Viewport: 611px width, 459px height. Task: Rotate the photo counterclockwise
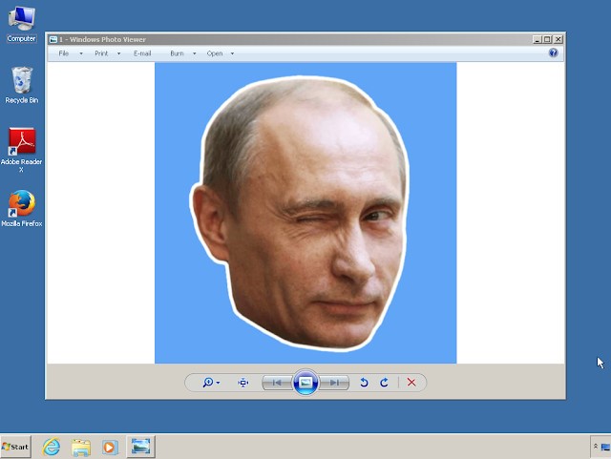point(364,383)
